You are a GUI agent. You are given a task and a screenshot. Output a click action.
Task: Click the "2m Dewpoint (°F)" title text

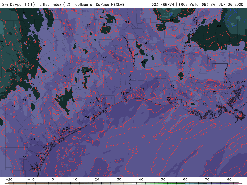(19, 5)
